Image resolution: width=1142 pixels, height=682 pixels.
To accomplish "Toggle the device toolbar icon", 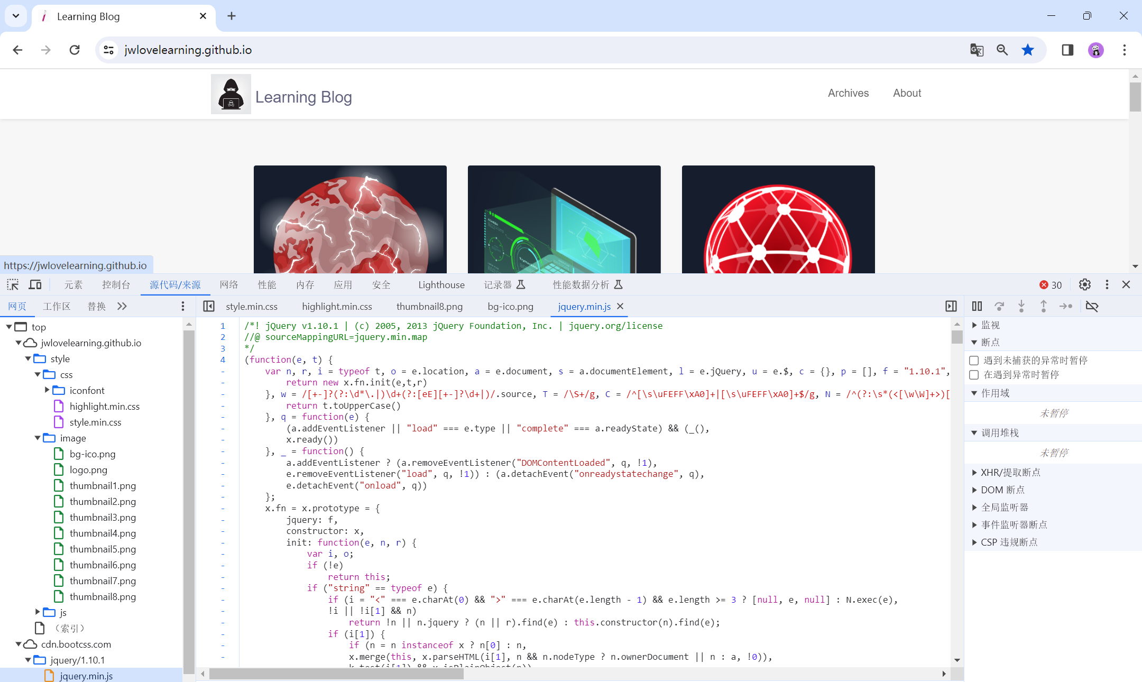I will [x=35, y=285].
